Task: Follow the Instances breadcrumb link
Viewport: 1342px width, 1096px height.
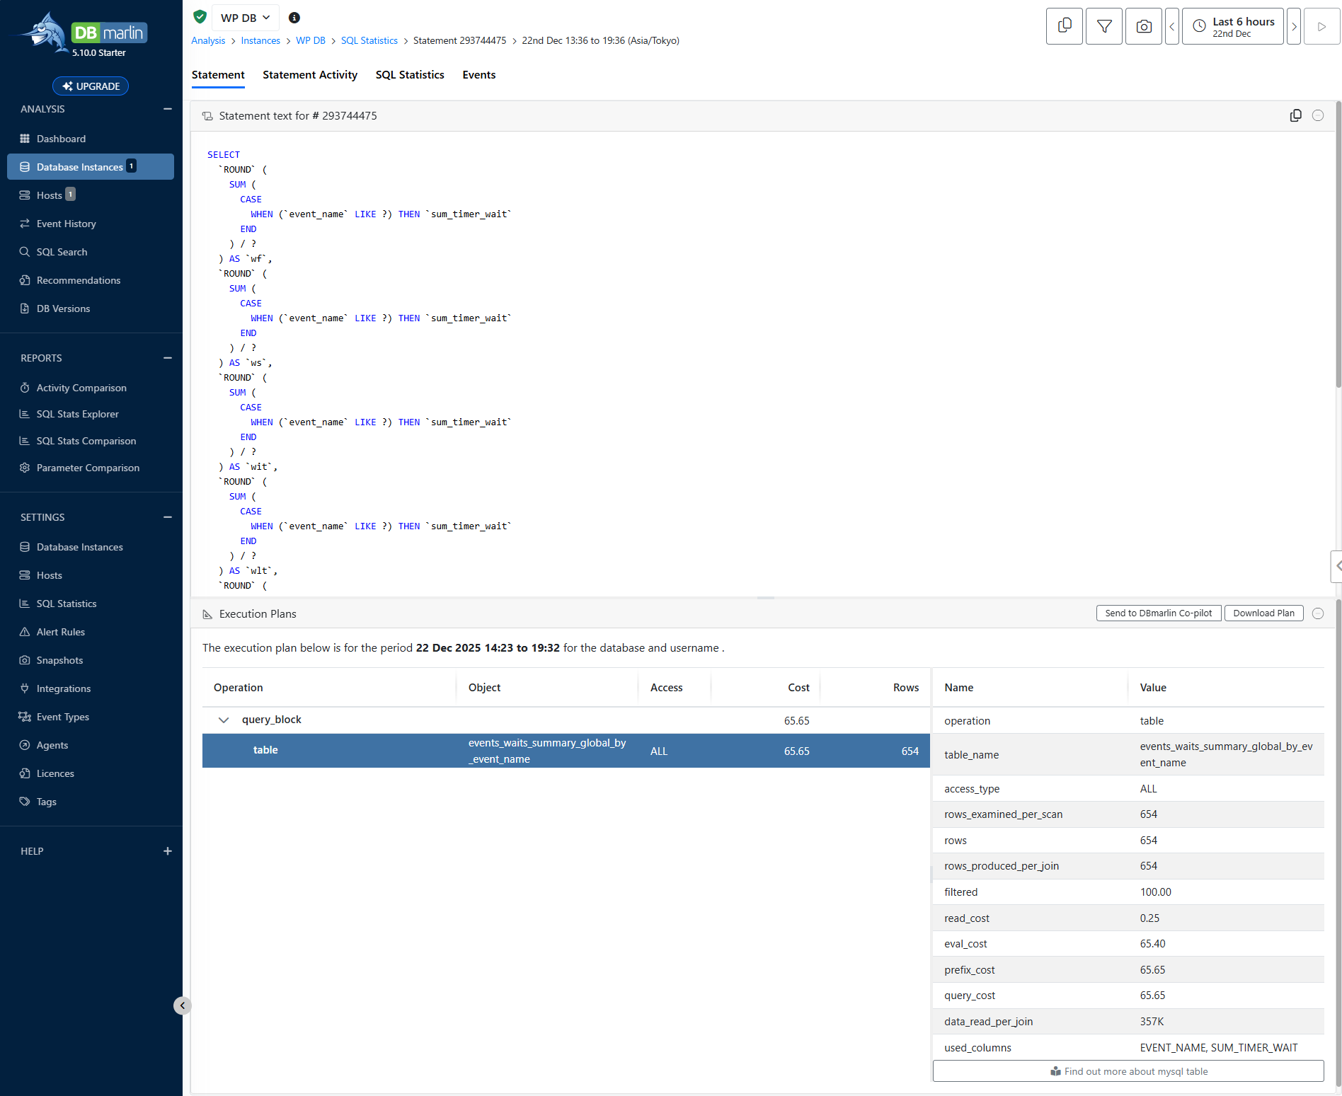Action: pos(260,40)
